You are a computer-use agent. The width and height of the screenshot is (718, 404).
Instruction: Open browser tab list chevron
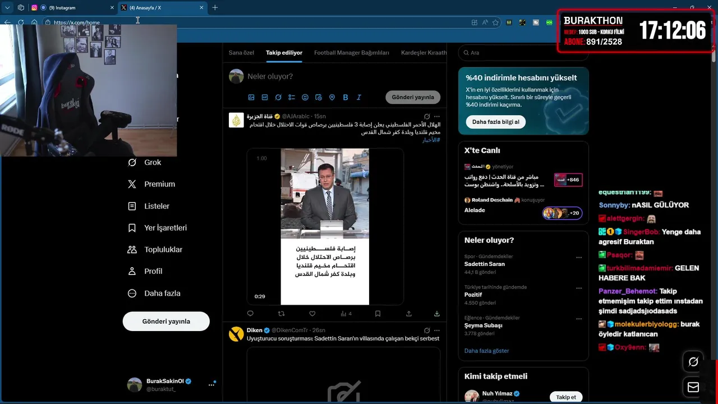7,8
